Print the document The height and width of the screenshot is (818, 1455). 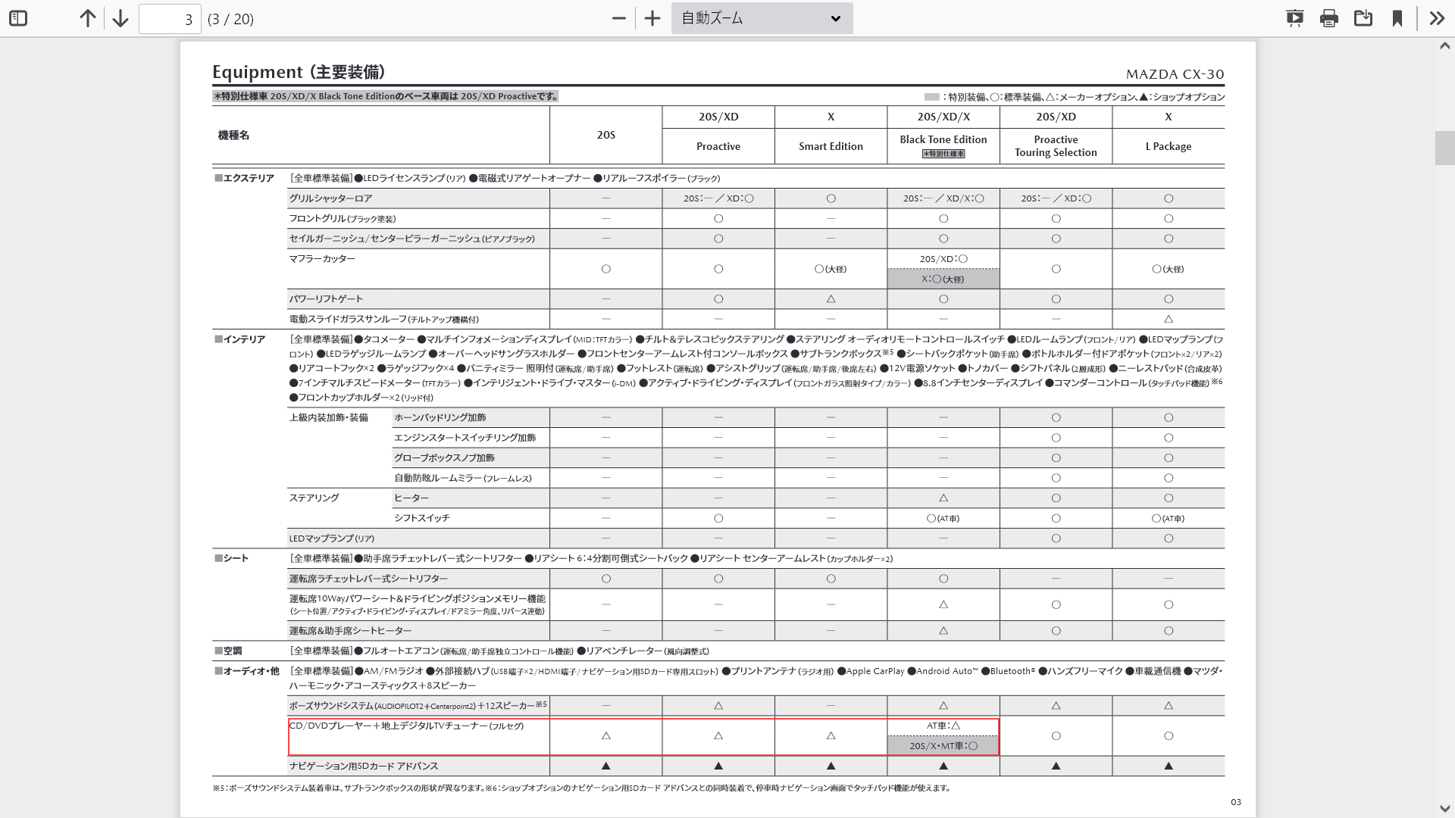point(1328,18)
